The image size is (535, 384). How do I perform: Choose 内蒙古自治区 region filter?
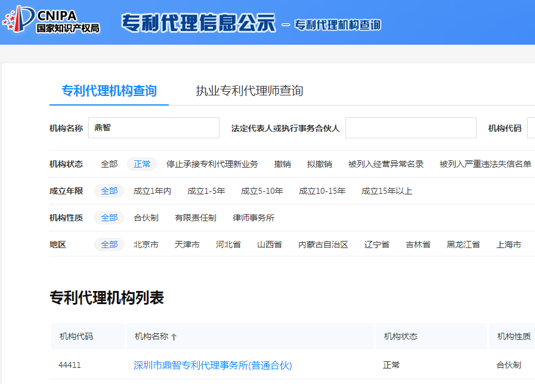[x=323, y=244]
